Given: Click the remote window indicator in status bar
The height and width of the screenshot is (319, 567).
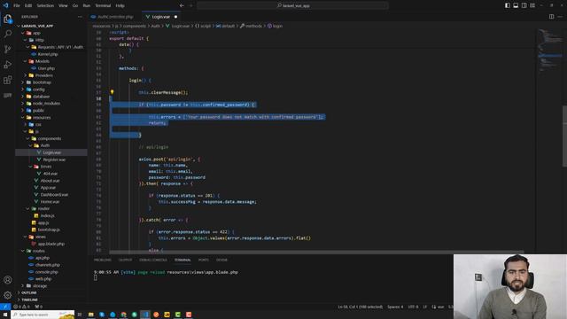Looking at the screenshot, I should (5, 307).
